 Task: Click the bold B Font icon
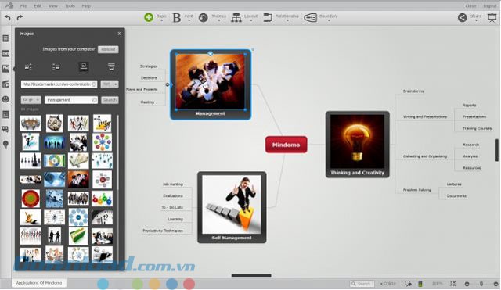tap(177, 17)
